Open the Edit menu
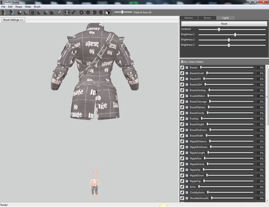Screen dimensions: 269x207 (x=10, y=7)
